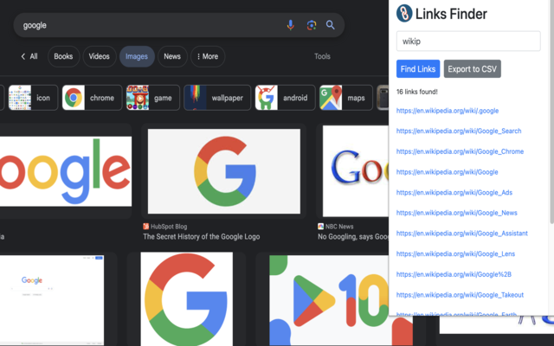This screenshot has height=346, width=554.
Task: Click Export to CSV button
Action: [x=473, y=69]
